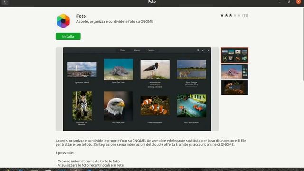
Task: Click the 'È possibile:' text
Action: coord(65,153)
